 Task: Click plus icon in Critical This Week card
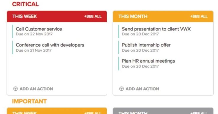[15, 89]
